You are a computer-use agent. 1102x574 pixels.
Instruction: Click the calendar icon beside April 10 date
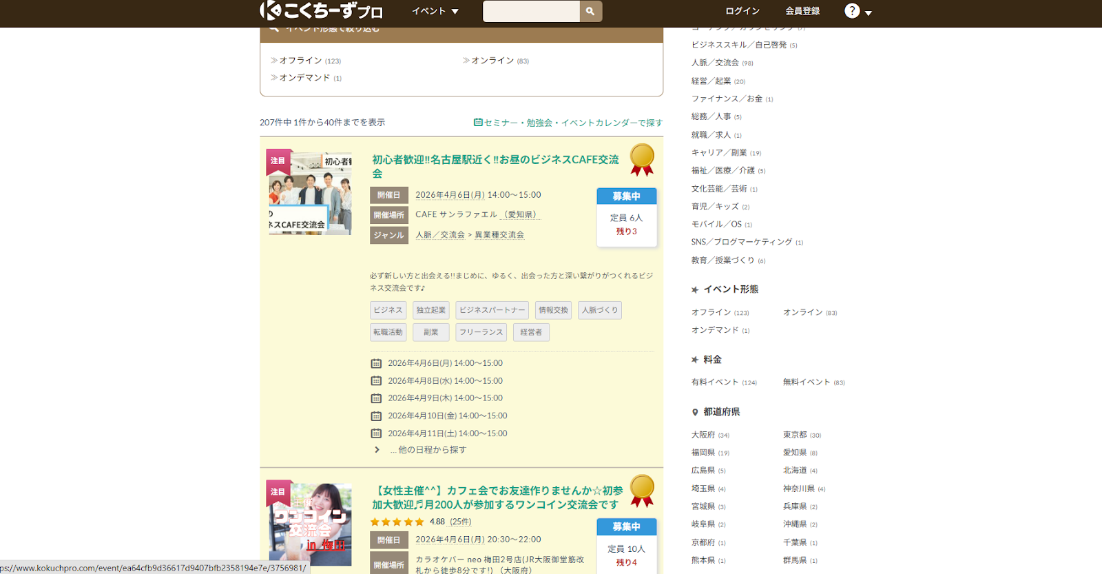[376, 416]
